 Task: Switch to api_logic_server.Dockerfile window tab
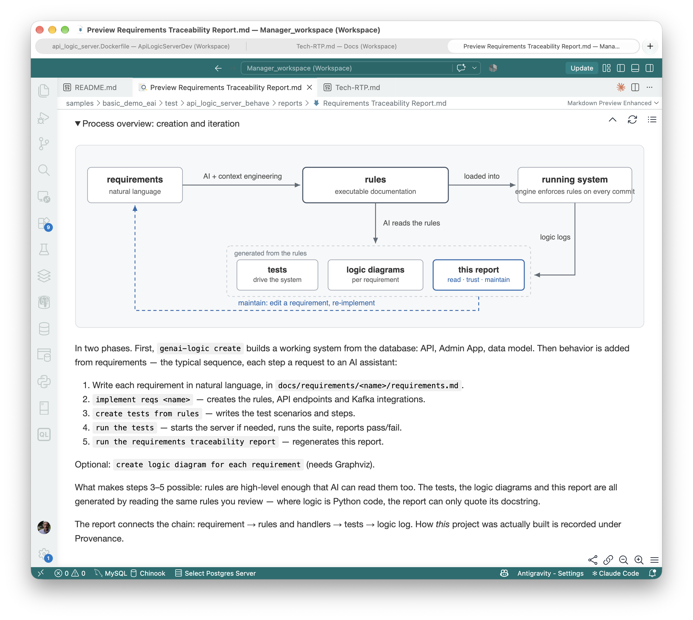(x=141, y=46)
